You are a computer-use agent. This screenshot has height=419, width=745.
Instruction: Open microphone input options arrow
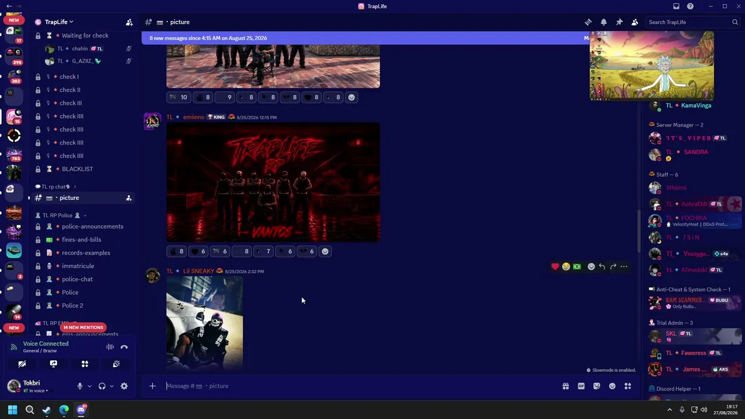[89, 386]
